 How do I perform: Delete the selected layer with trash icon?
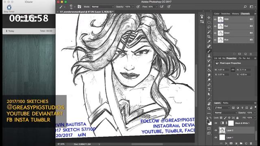pyautogui.click(x=251, y=143)
